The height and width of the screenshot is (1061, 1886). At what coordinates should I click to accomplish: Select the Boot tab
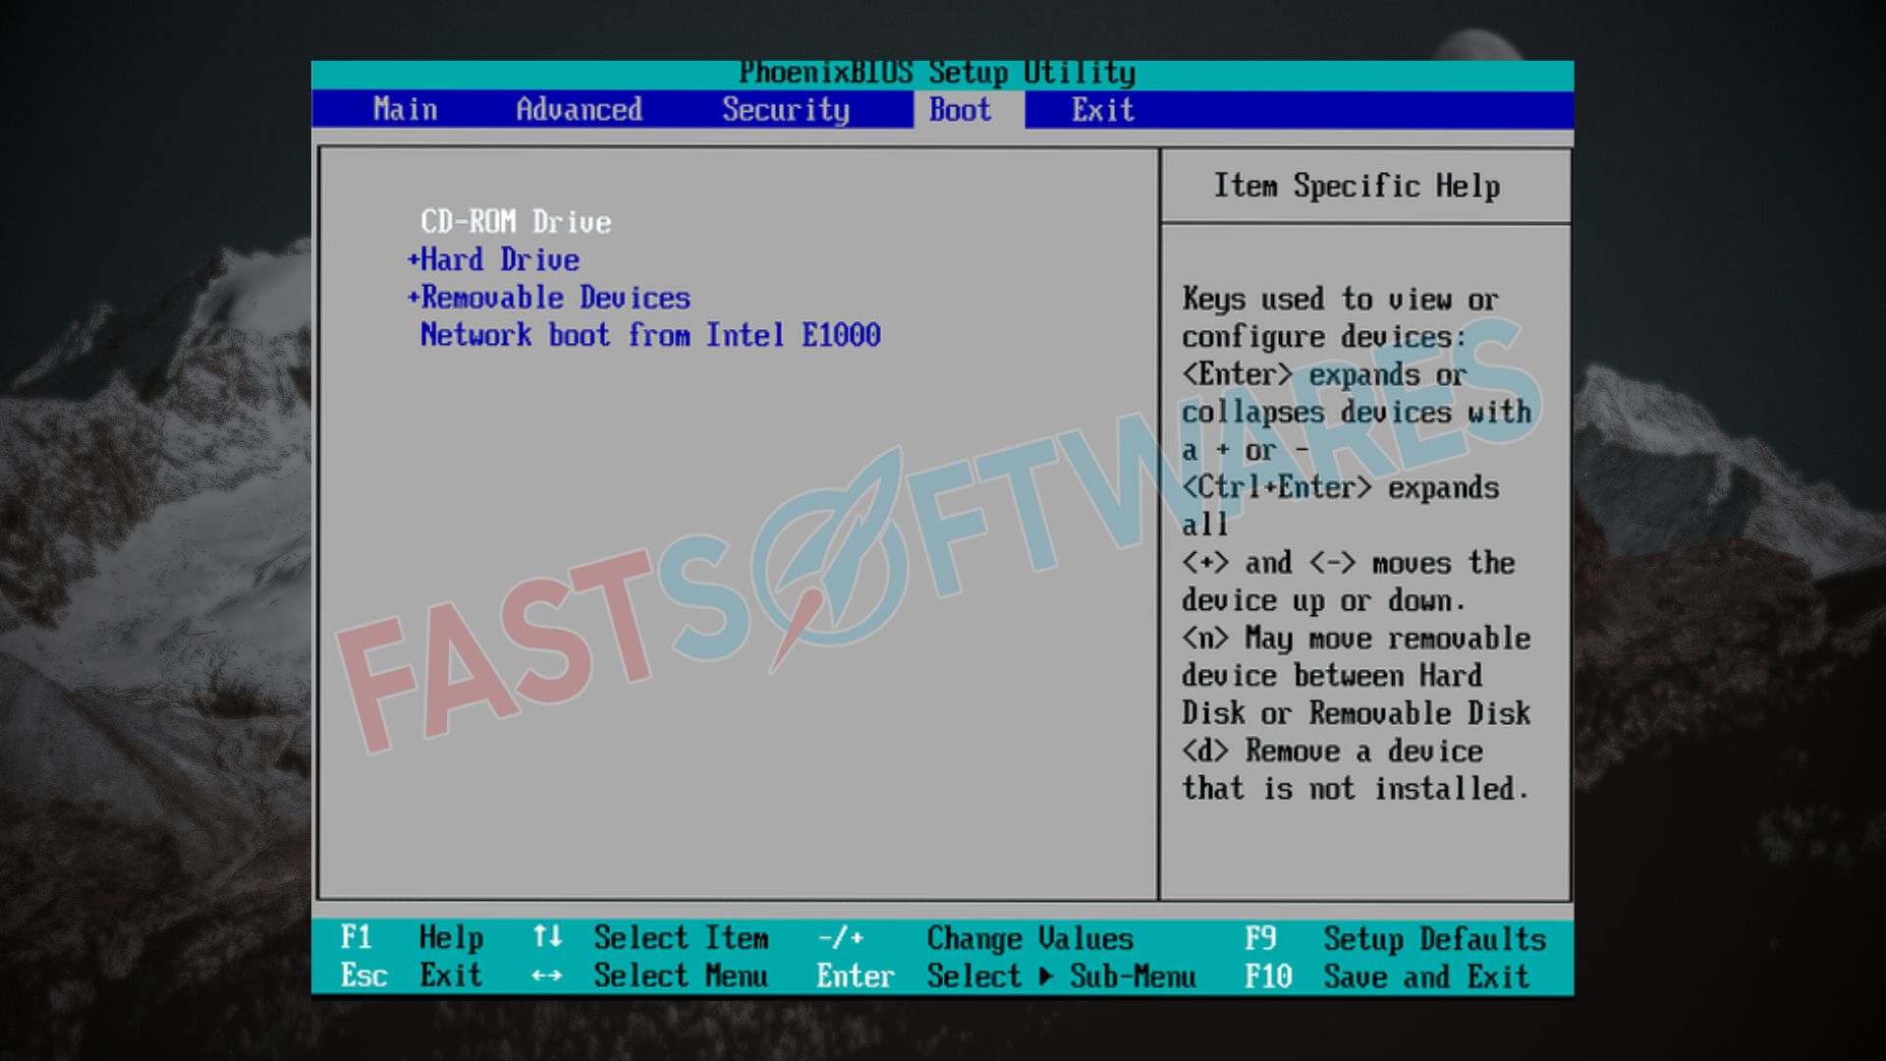tap(961, 109)
